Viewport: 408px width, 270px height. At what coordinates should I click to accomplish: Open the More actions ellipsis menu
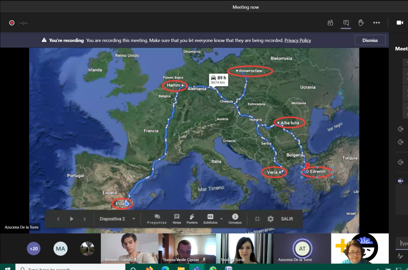[376, 23]
